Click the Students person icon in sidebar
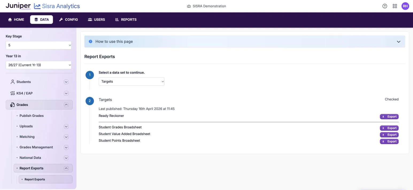Screen dimensions: 413x190 point(13,82)
